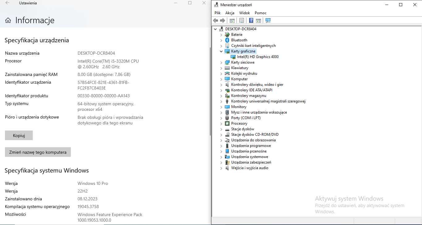Select the Kolejki wydruku printer icon
The width and height of the screenshot is (422, 225).
pyautogui.click(x=227, y=73)
